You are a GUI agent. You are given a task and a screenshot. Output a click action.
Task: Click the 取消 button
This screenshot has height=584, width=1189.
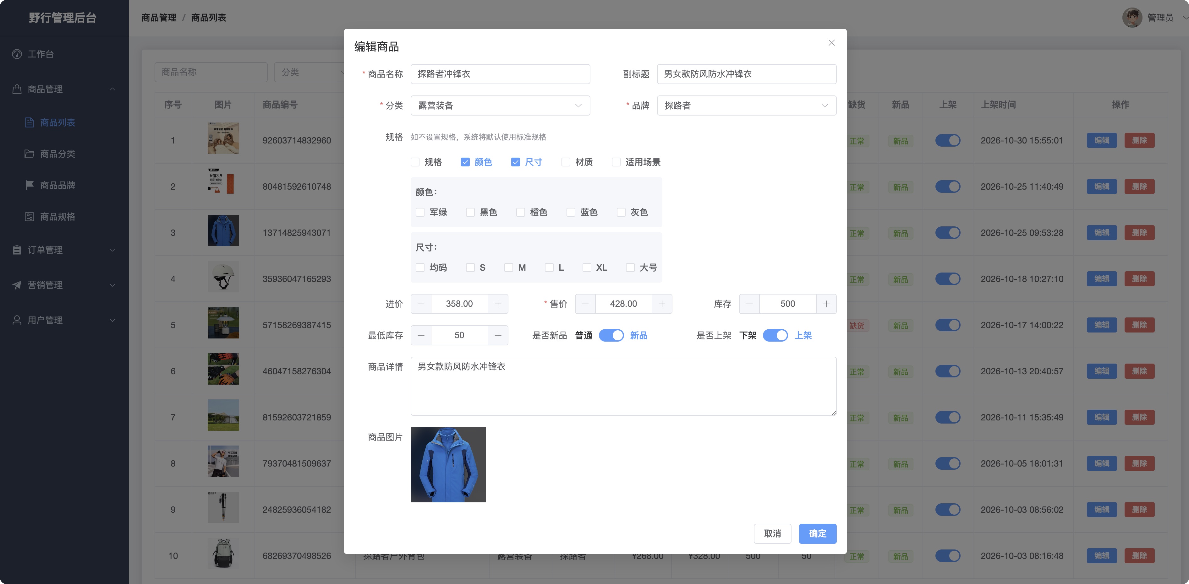coord(772,533)
